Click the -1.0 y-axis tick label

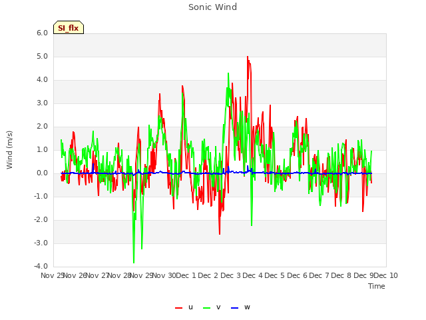[x=41, y=196]
